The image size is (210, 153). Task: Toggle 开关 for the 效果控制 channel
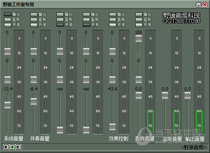(113, 25)
